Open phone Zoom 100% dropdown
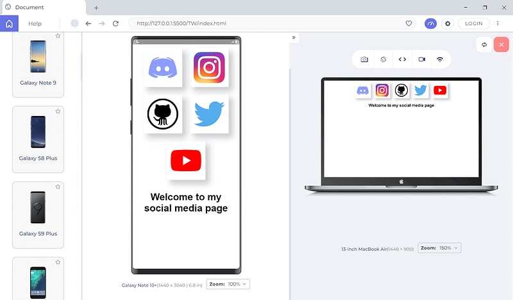The height and width of the screenshot is (300, 513). click(x=228, y=284)
